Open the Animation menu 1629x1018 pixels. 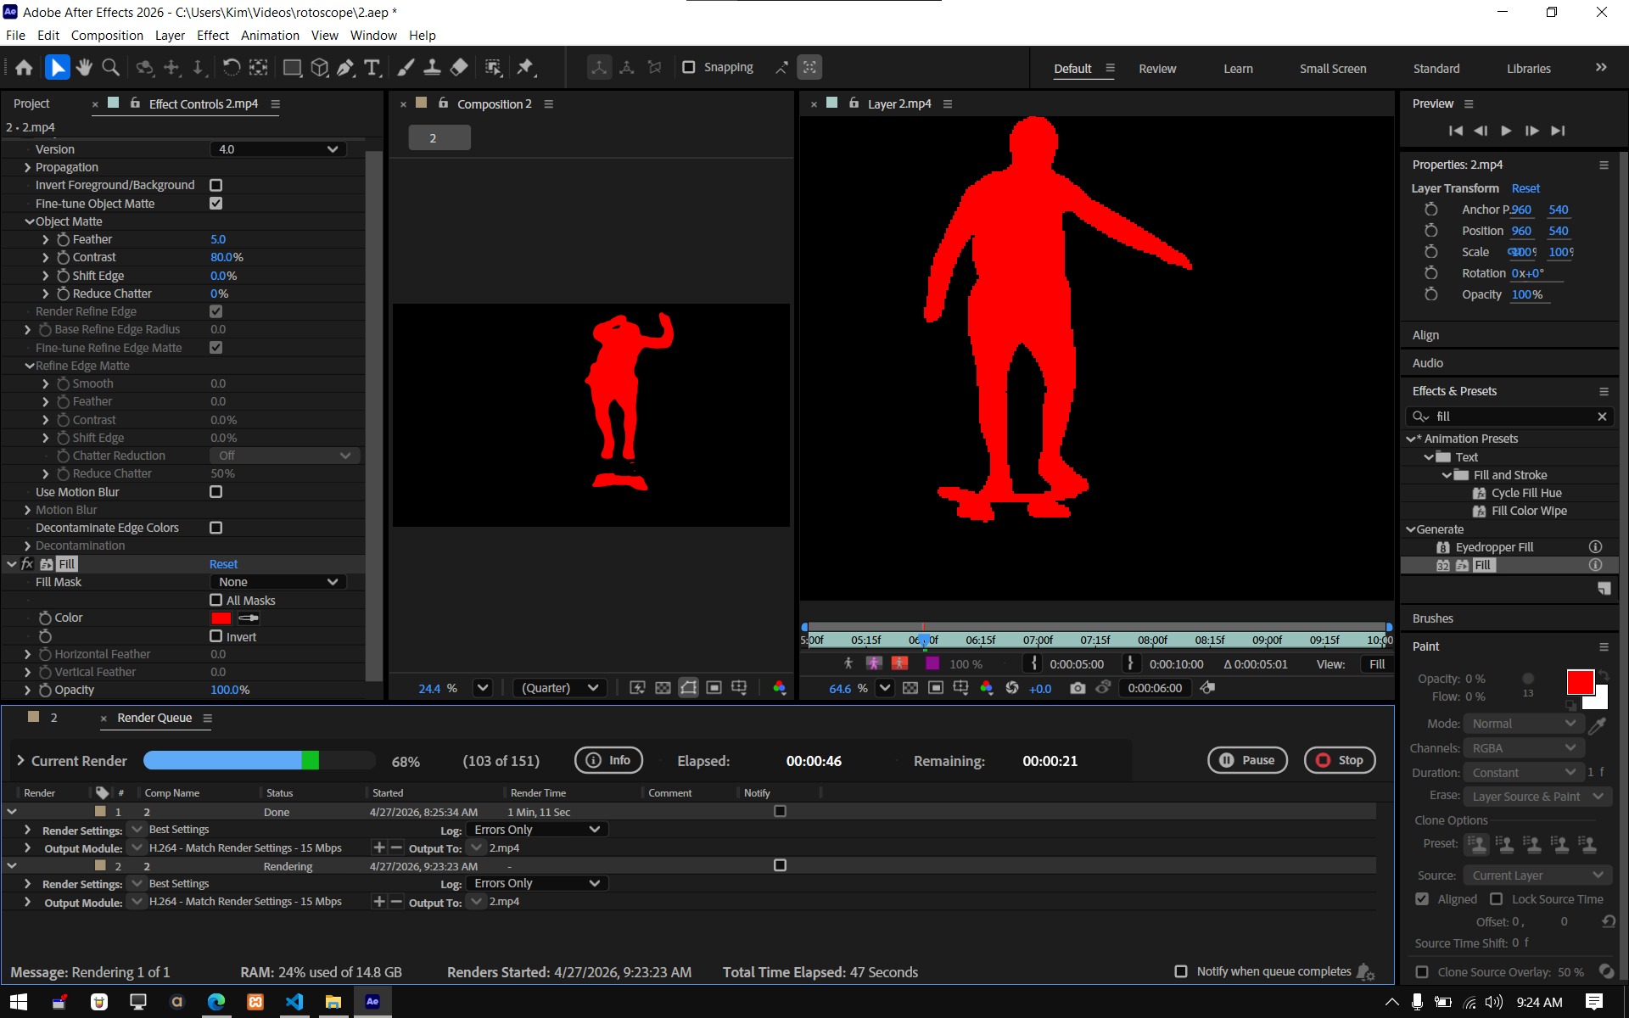pos(270,36)
